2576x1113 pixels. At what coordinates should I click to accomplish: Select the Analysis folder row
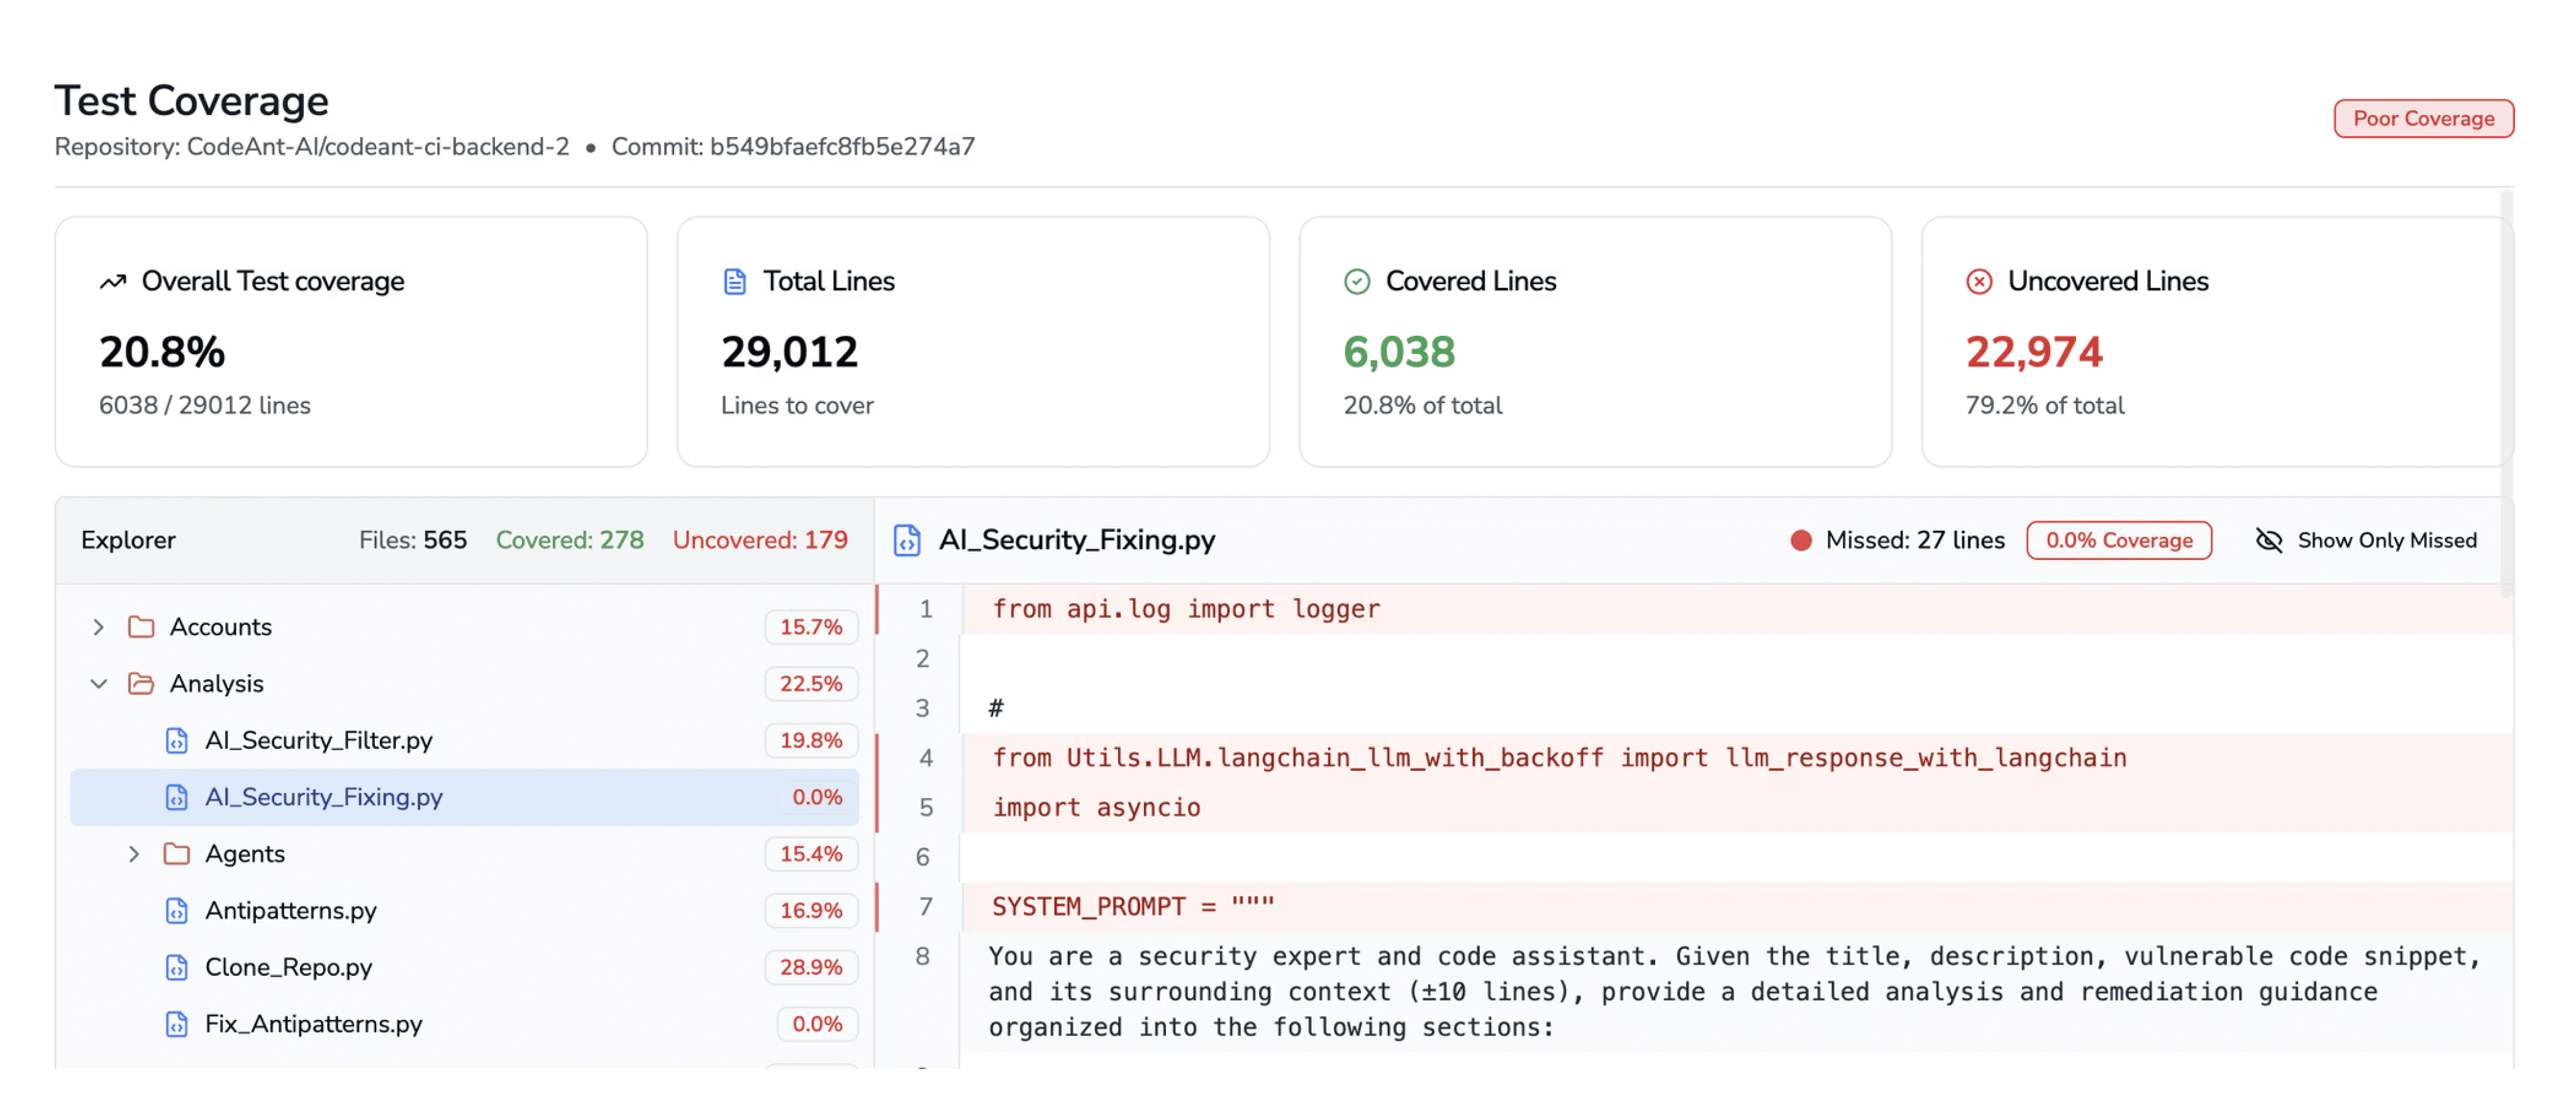coord(464,684)
